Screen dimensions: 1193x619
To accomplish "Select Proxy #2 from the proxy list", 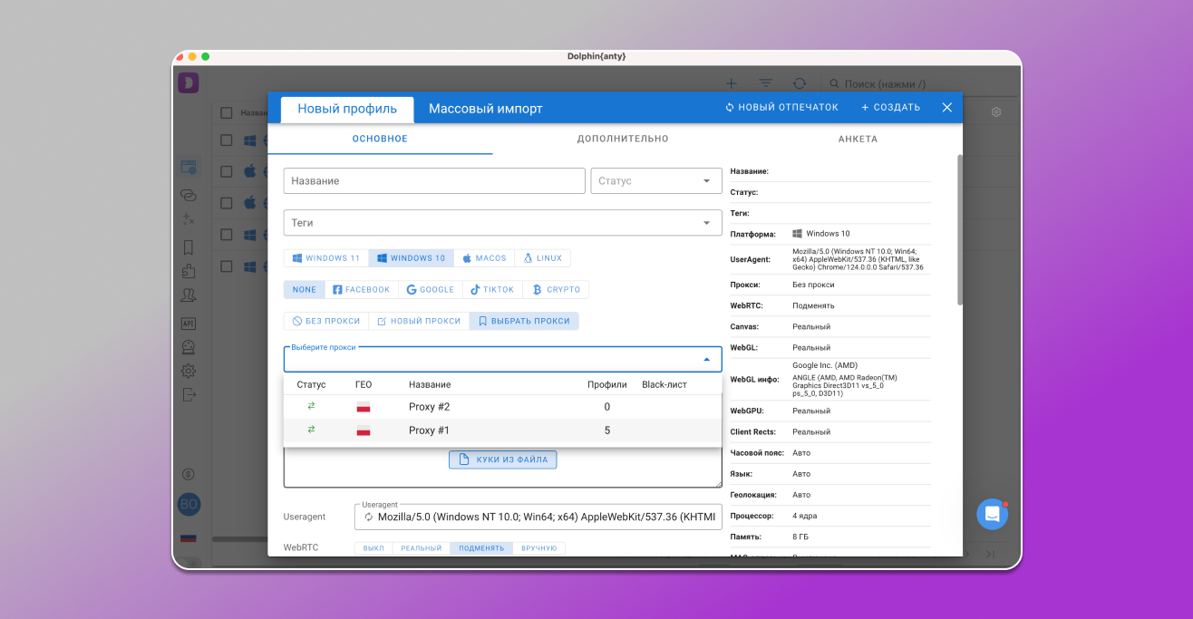I will click(x=429, y=407).
